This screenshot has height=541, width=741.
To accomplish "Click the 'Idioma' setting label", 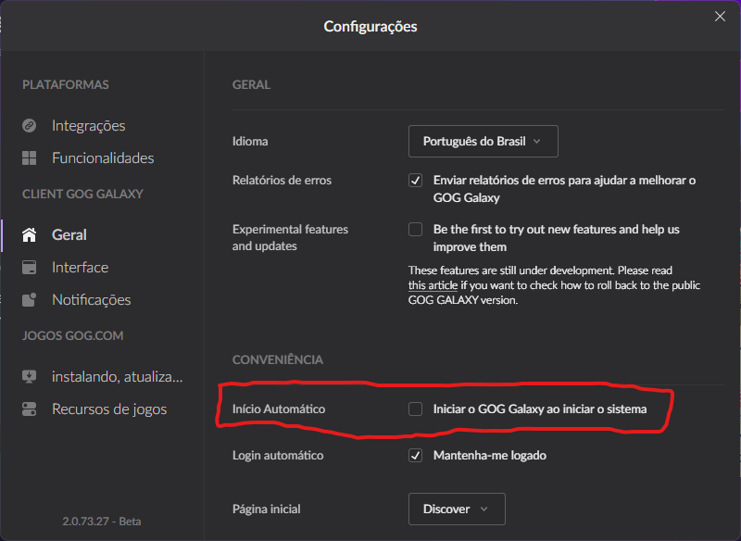I will 250,142.
